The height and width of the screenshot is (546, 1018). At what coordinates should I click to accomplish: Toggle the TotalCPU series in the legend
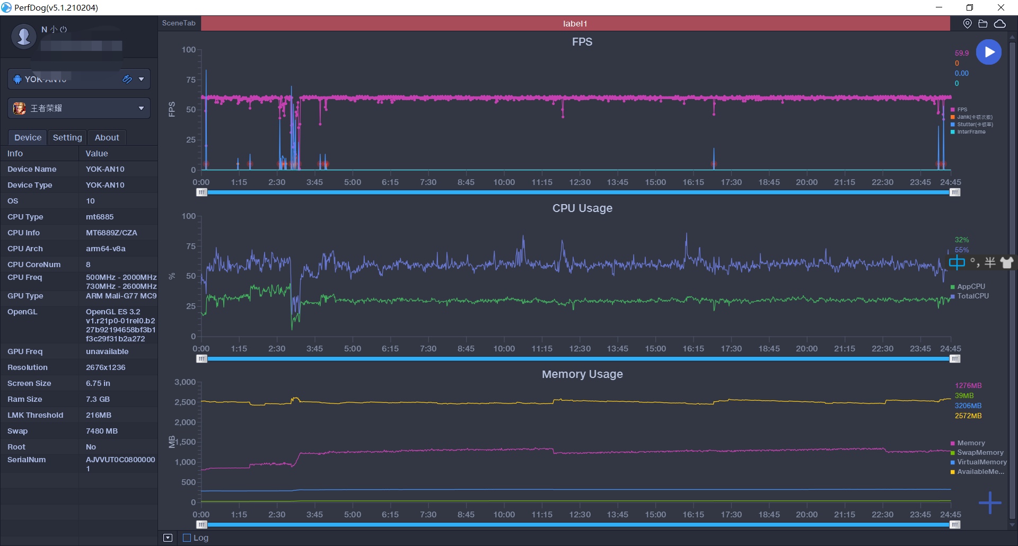(970, 296)
